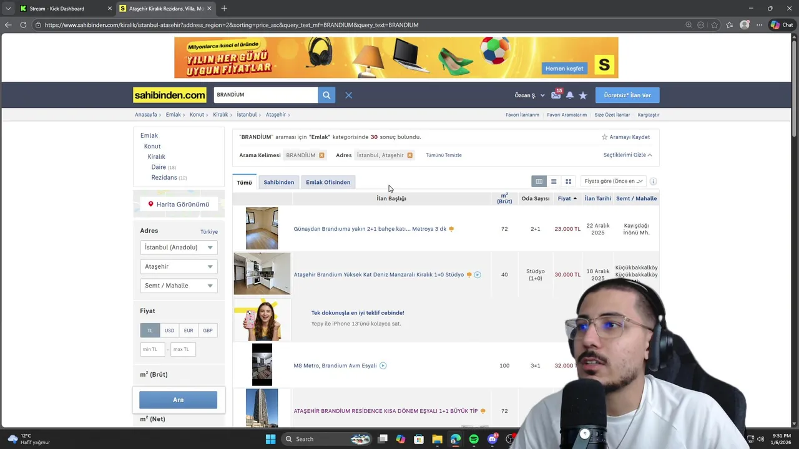Open the browser tab list chevron
This screenshot has width=799, height=449.
pos(8,8)
